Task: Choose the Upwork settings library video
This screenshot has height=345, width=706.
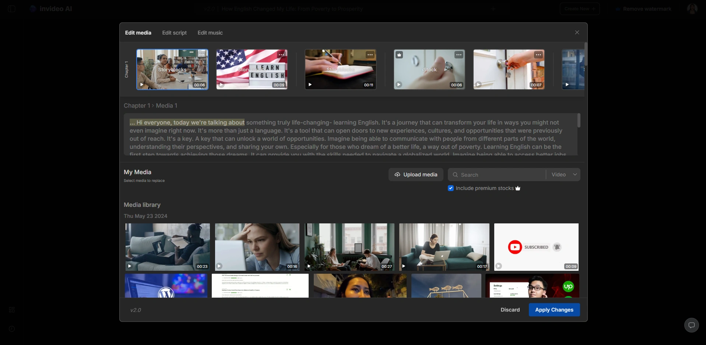Action: [x=532, y=285]
